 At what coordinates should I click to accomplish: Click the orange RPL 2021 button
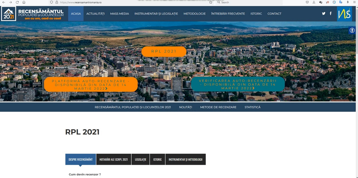click(x=164, y=52)
